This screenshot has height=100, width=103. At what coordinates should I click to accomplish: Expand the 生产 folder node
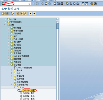pyautogui.click(x=8, y=36)
